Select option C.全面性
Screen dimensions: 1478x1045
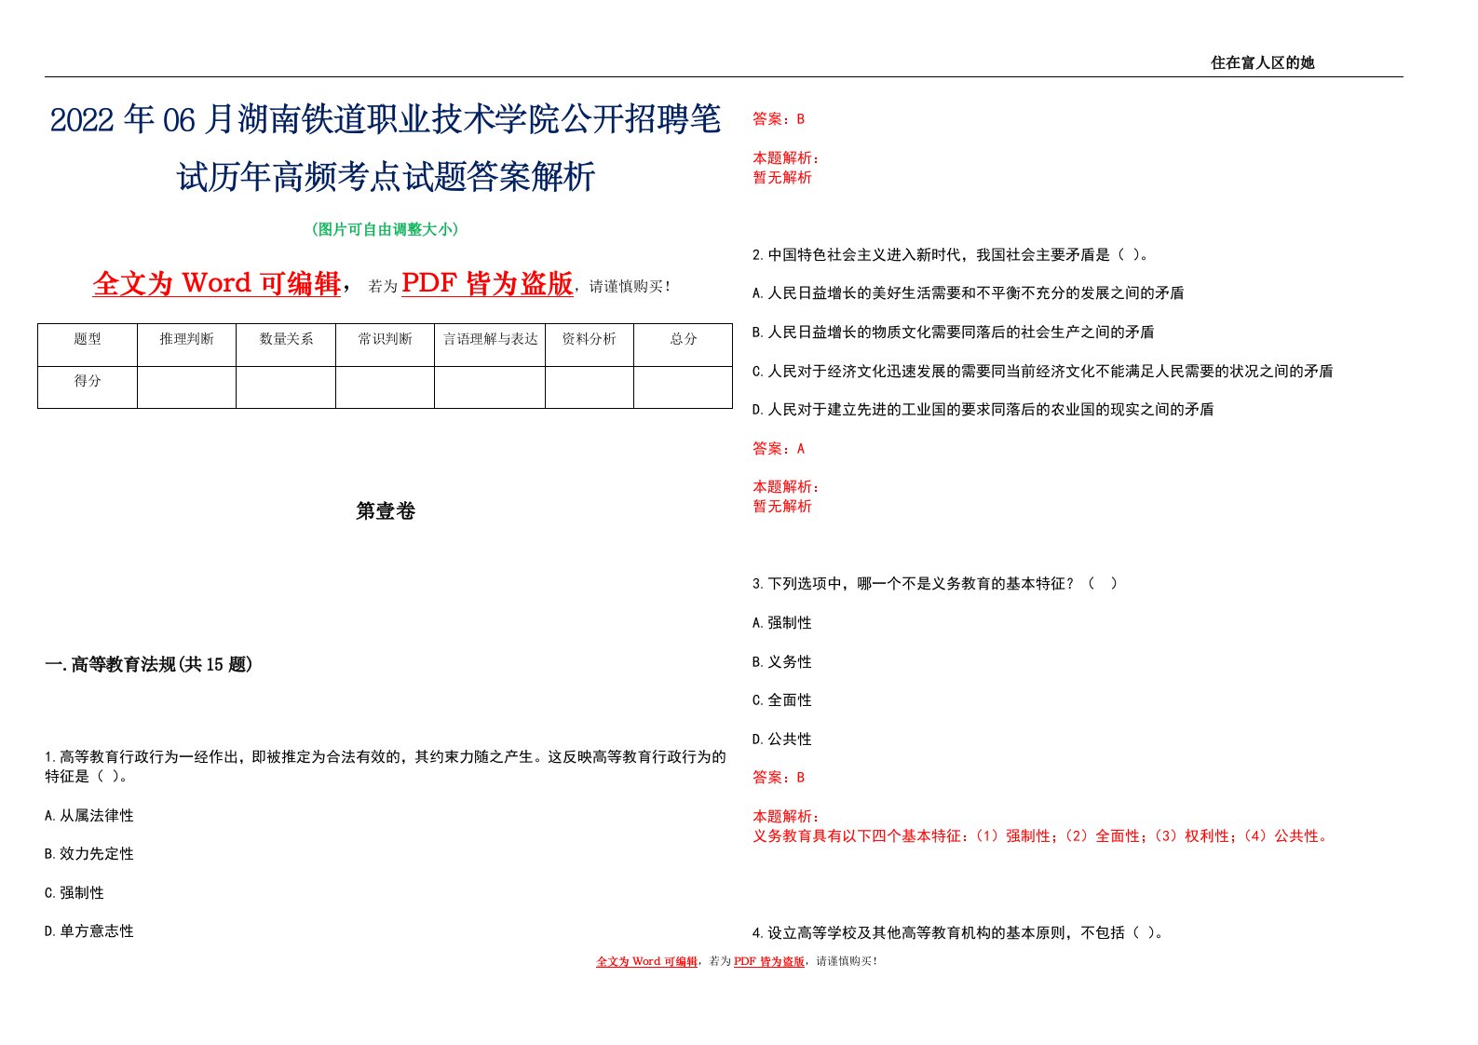pyautogui.click(x=782, y=700)
